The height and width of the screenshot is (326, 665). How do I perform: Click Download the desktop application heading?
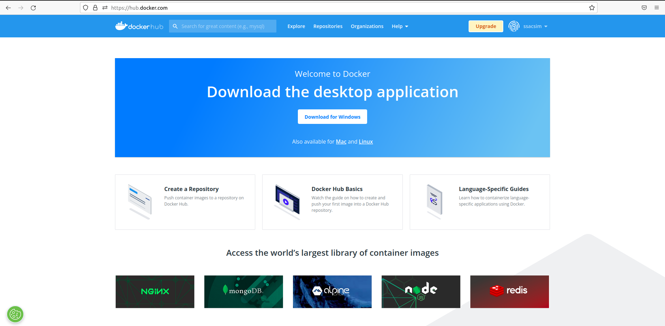point(332,92)
